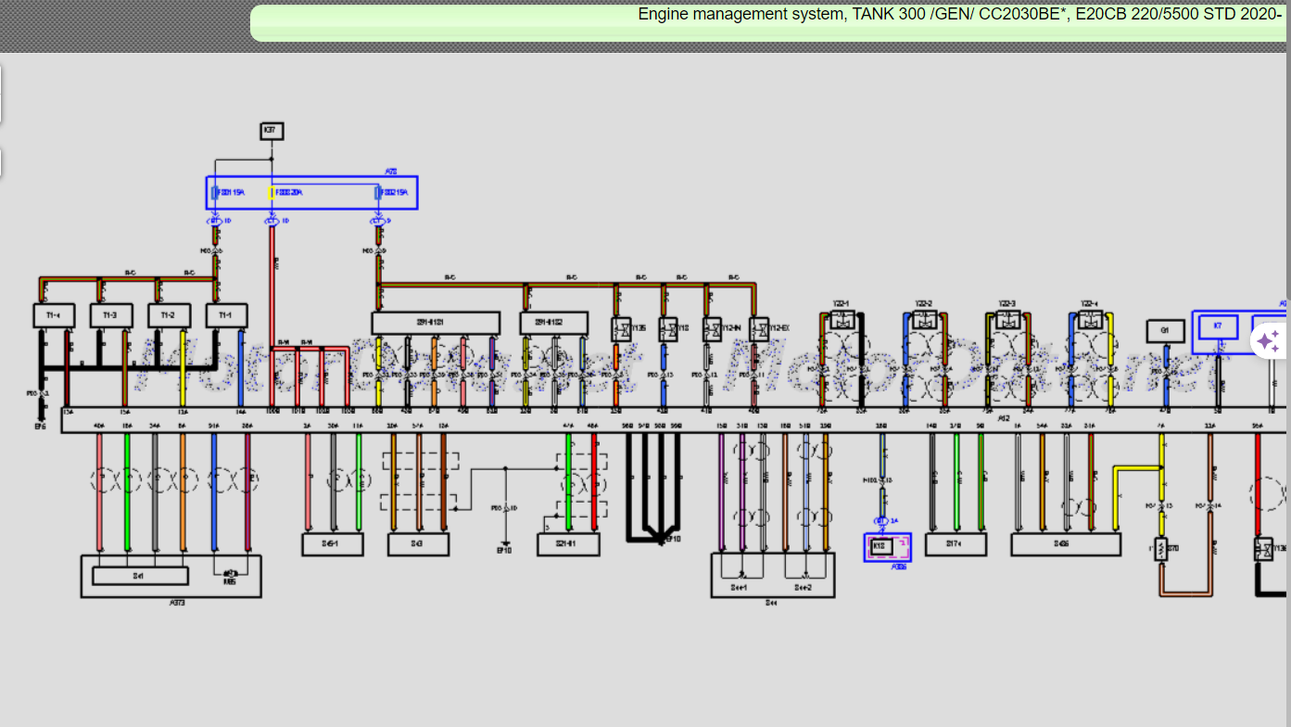Viewport: 1291px width, 727px height.
Task: Click the purple sparkle assistant icon
Action: pyautogui.click(x=1269, y=340)
